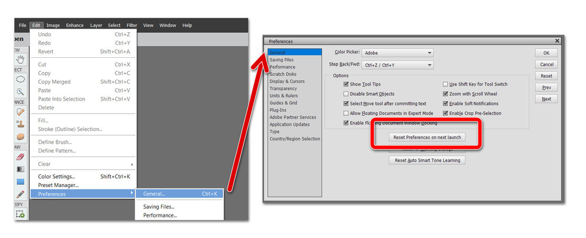
Task: Enable Allow Floating Documents in Expert Mode
Action: point(346,113)
